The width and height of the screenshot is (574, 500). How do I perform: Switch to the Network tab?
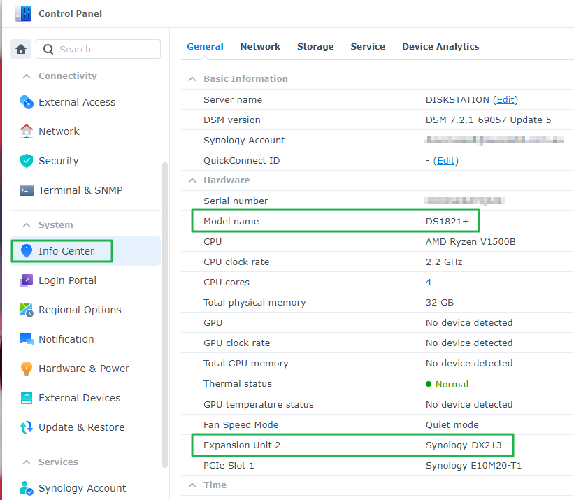260,46
